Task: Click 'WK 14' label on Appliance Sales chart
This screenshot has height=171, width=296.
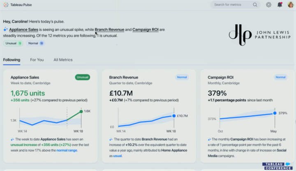Action: (x=22, y=131)
